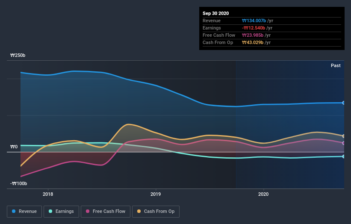
Task: Click the Earnings row label in tooltip
Action: click(212, 28)
